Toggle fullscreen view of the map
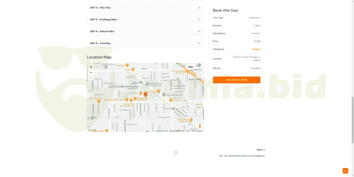 pyautogui.click(x=199, y=75)
